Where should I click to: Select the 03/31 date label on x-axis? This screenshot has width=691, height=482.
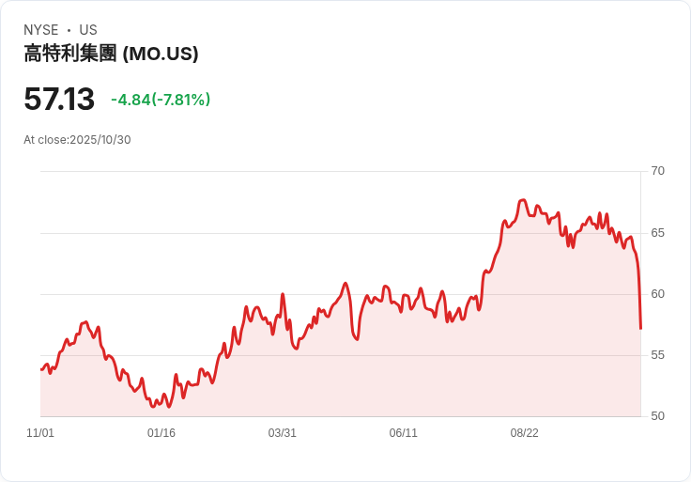point(282,433)
